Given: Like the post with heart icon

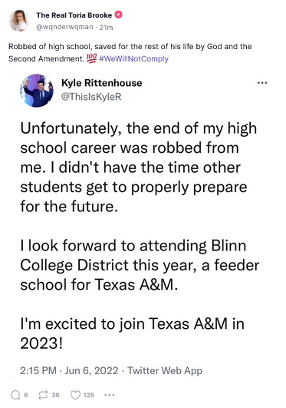Looking at the screenshot, I should pyautogui.click(x=76, y=395).
